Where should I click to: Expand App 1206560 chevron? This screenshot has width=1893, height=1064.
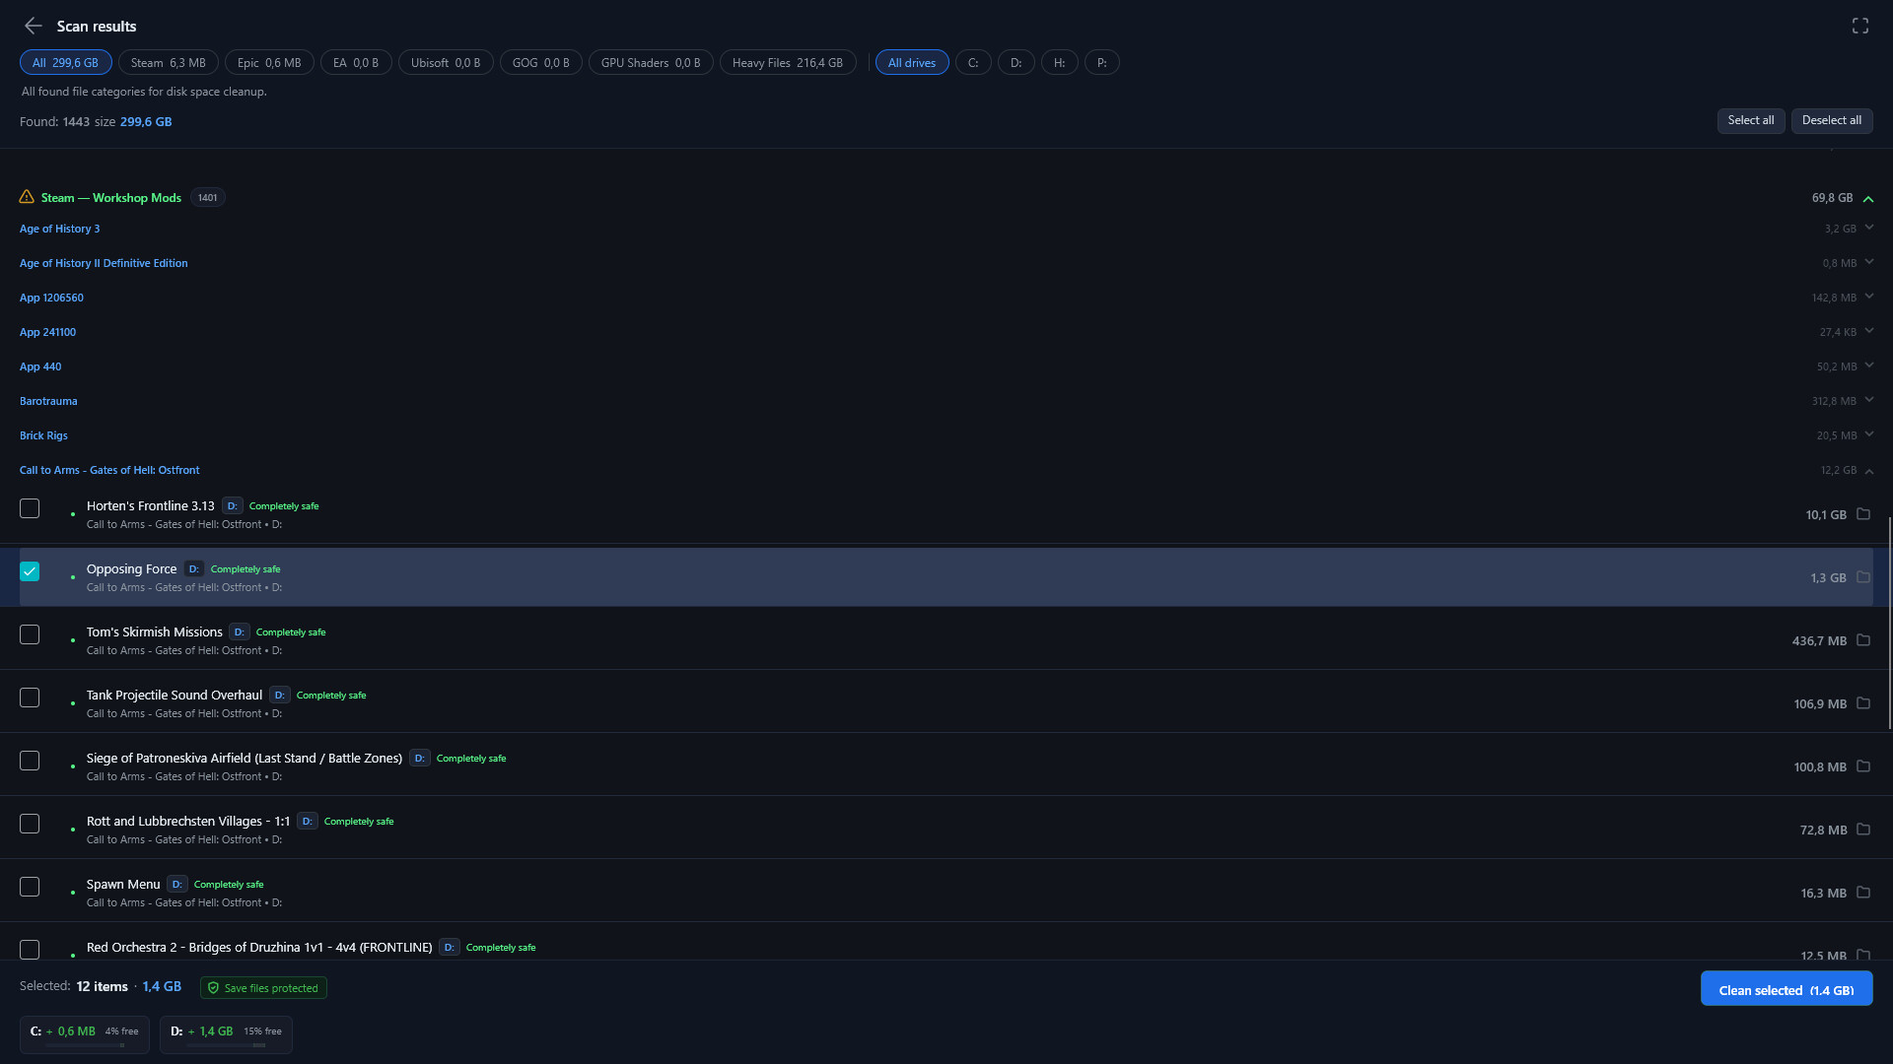coord(1868,297)
